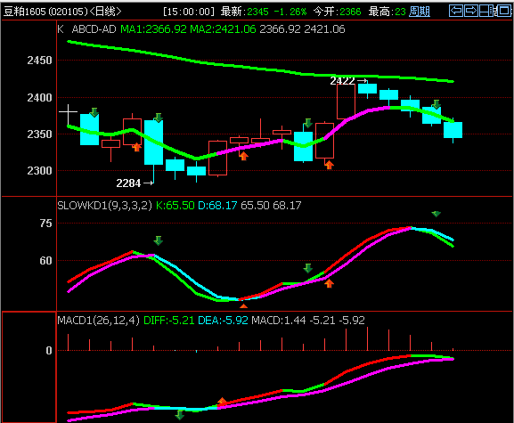Select the 2284 low price marker
The width and height of the screenshot is (514, 423).
pyautogui.click(x=135, y=183)
